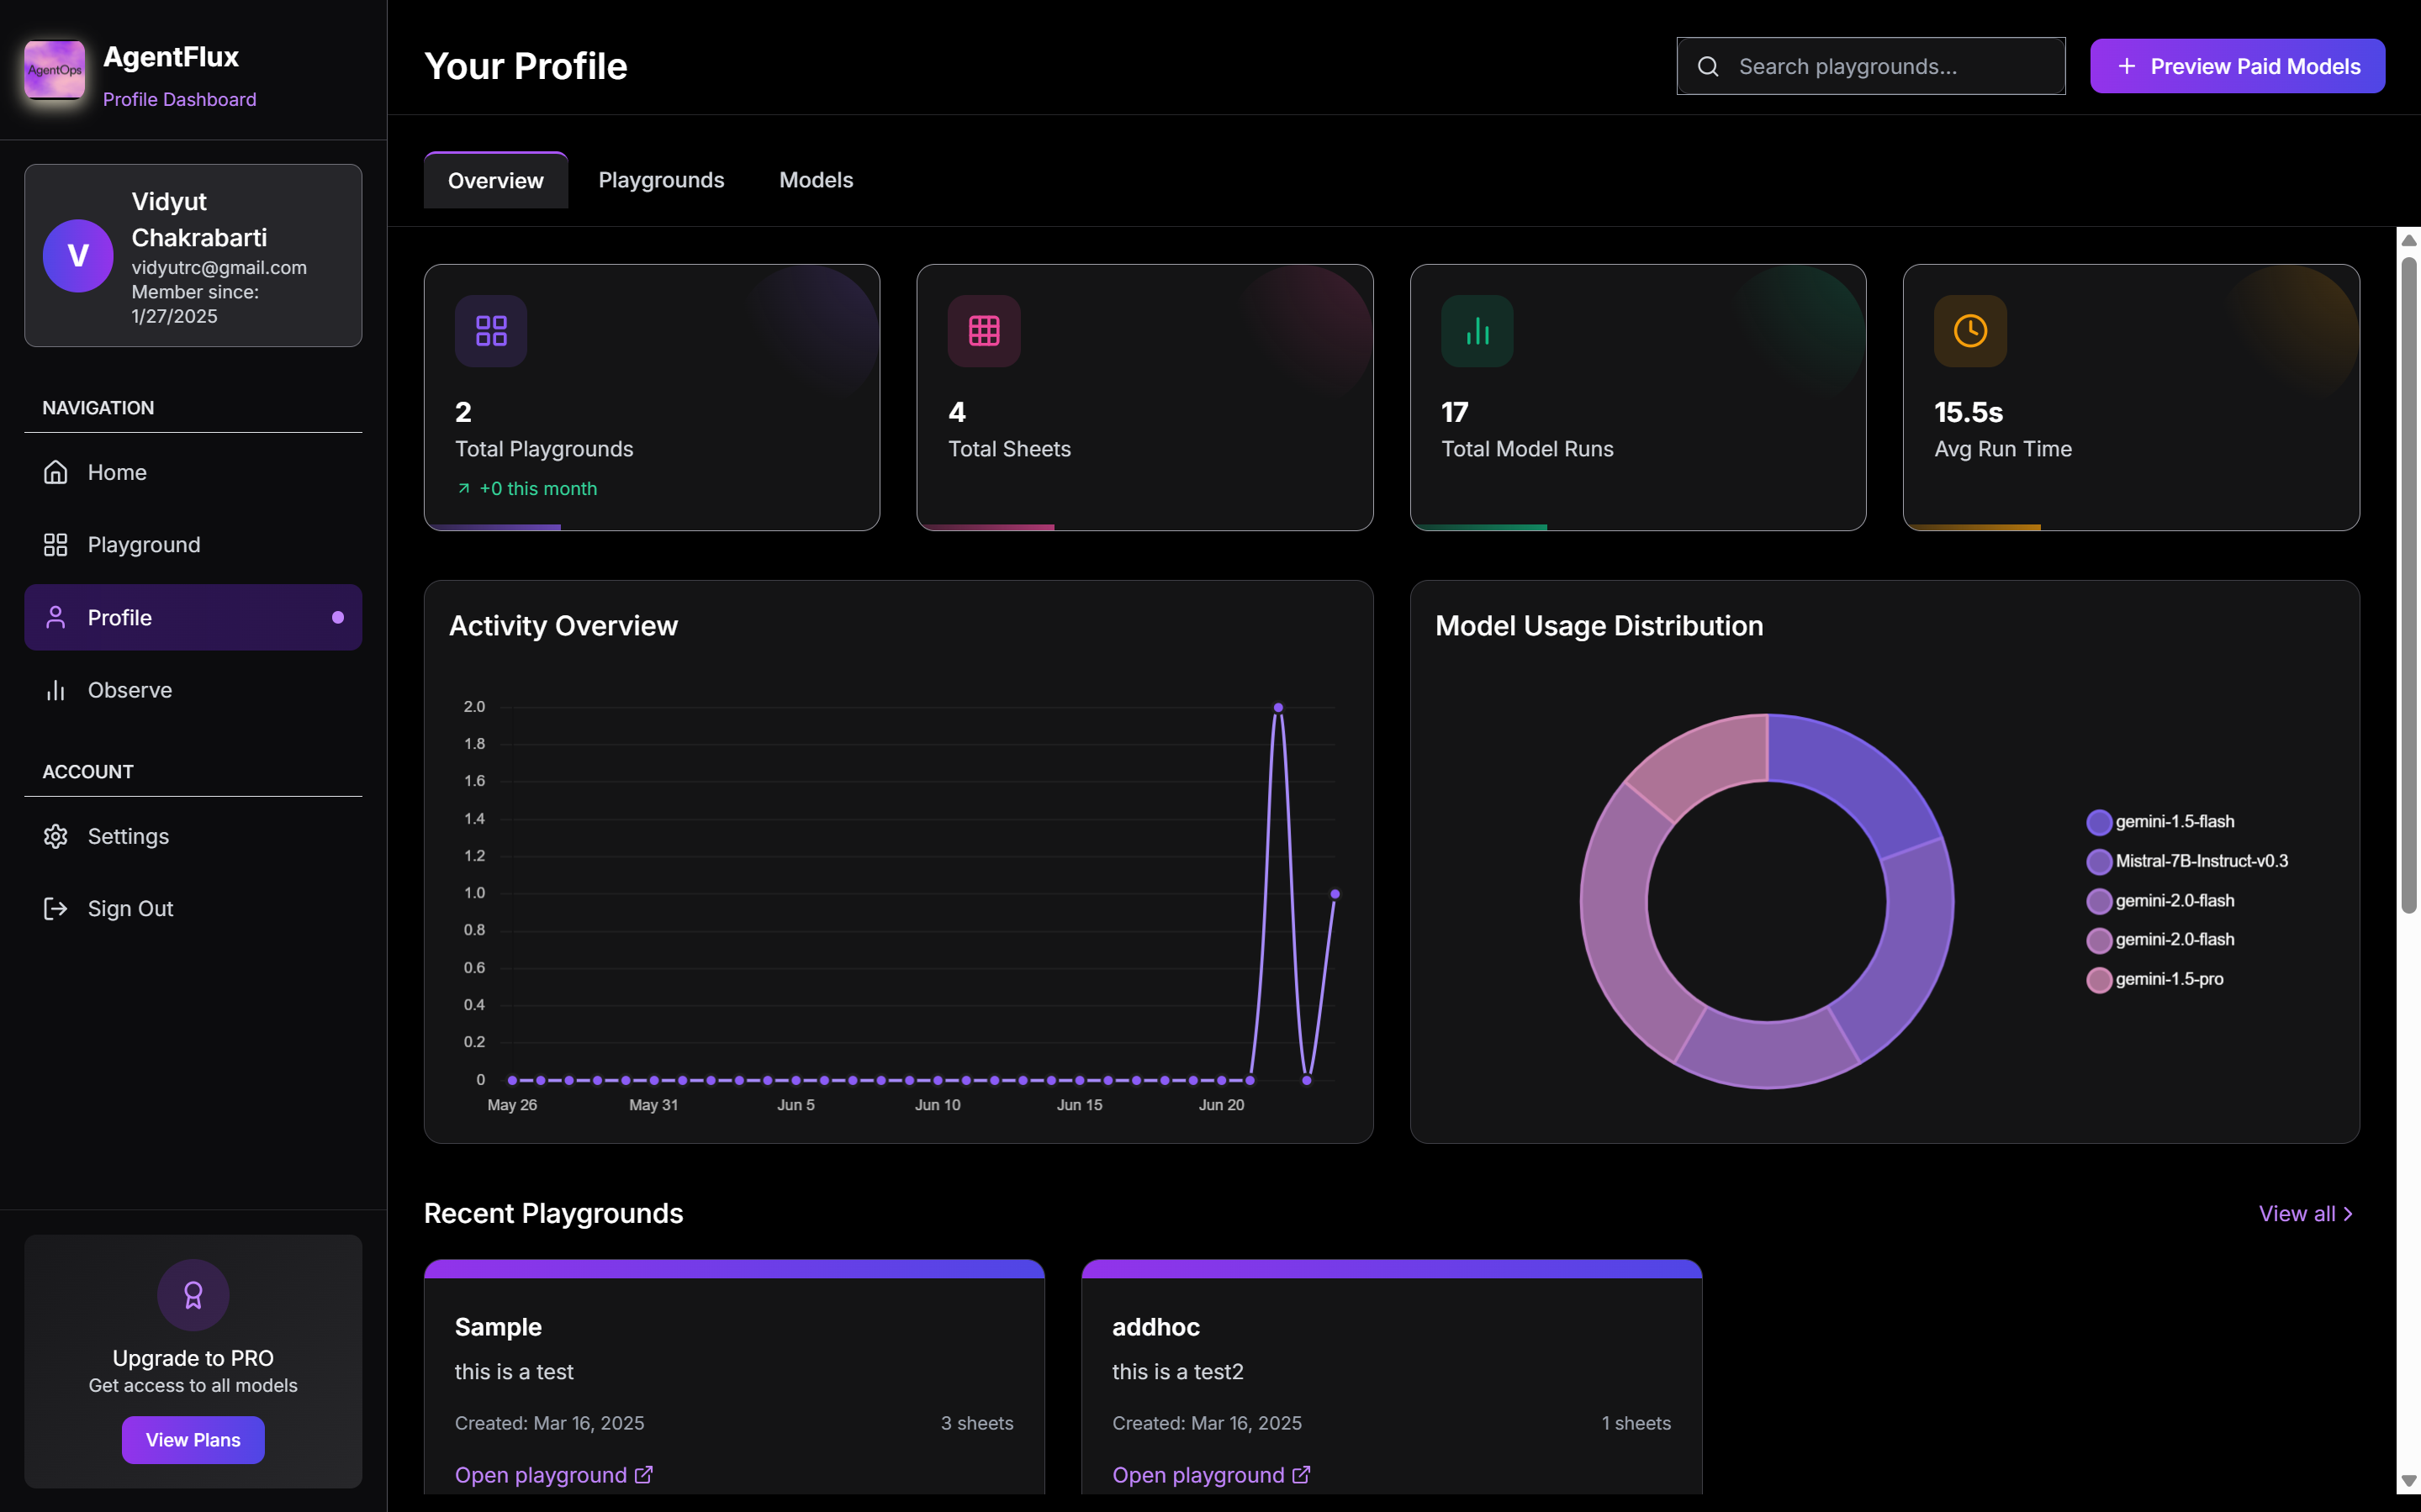Click external link icon beside Sample's Open playground

point(644,1475)
